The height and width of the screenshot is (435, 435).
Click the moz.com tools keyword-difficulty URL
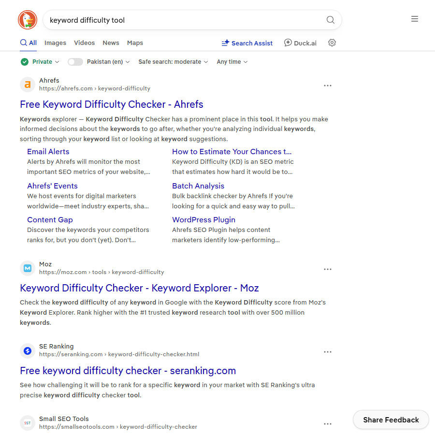(101, 272)
